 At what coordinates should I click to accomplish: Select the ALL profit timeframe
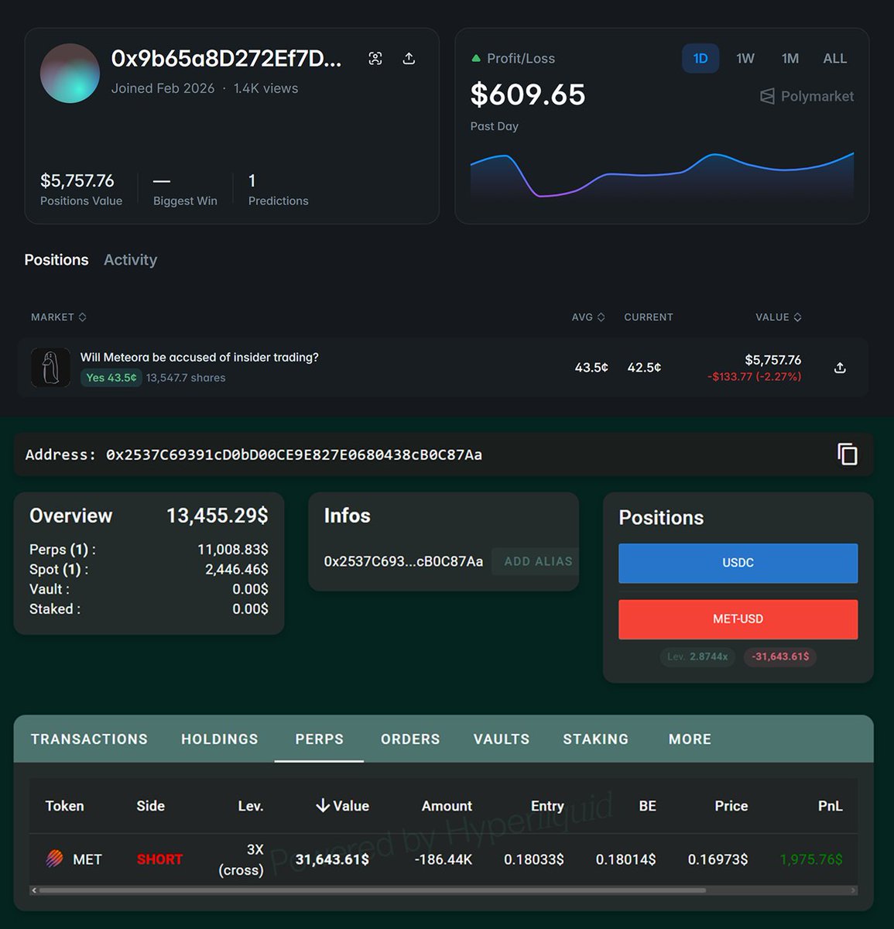[x=835, y=59]
